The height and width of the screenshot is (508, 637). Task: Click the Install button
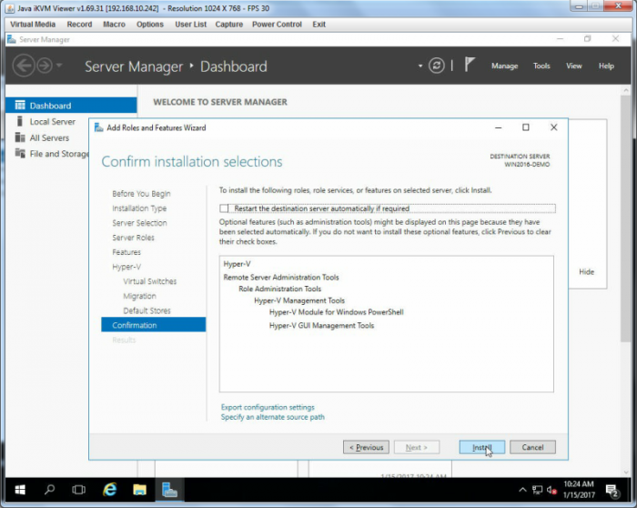481,447
